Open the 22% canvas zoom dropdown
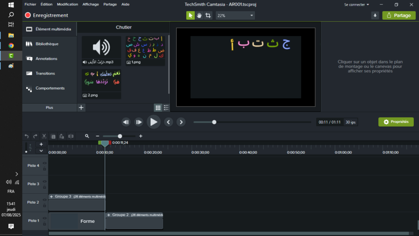This screenshot has width=419, height=236. [x=235, y=16]
